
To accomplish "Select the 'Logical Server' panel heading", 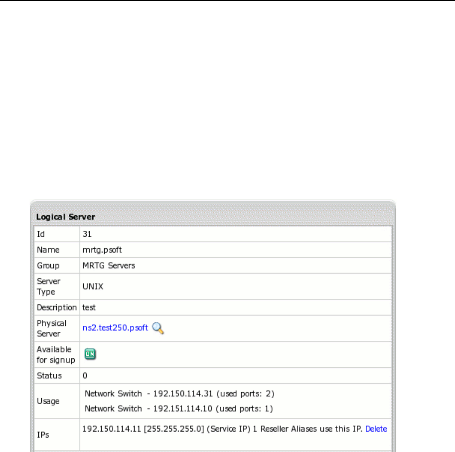I will (66, 217).
